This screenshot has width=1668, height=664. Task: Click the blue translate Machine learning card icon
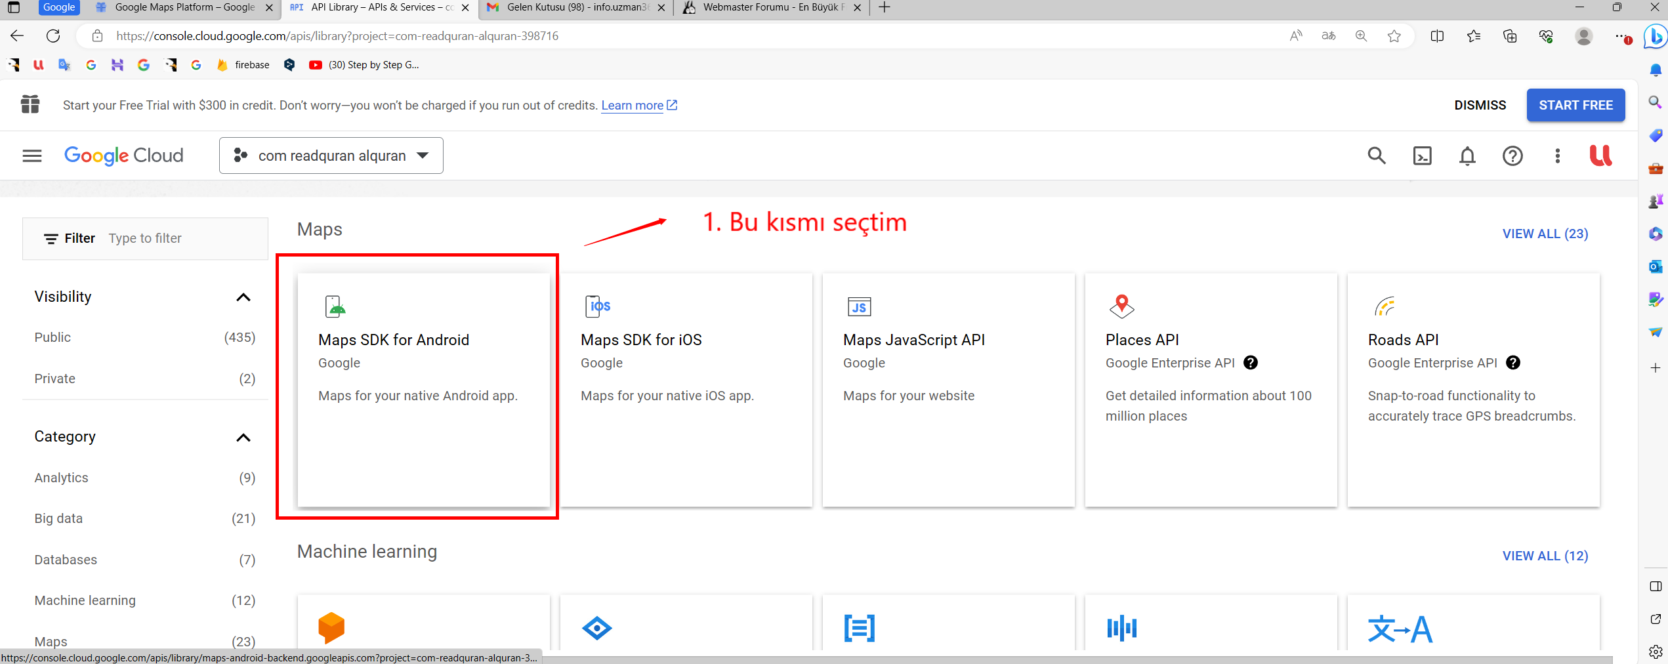pos(1400,629)
